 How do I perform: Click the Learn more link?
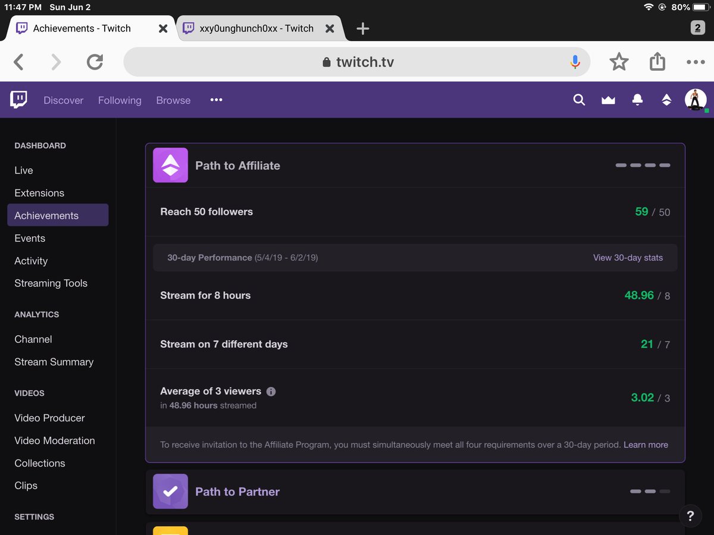(x=646, y=445)
